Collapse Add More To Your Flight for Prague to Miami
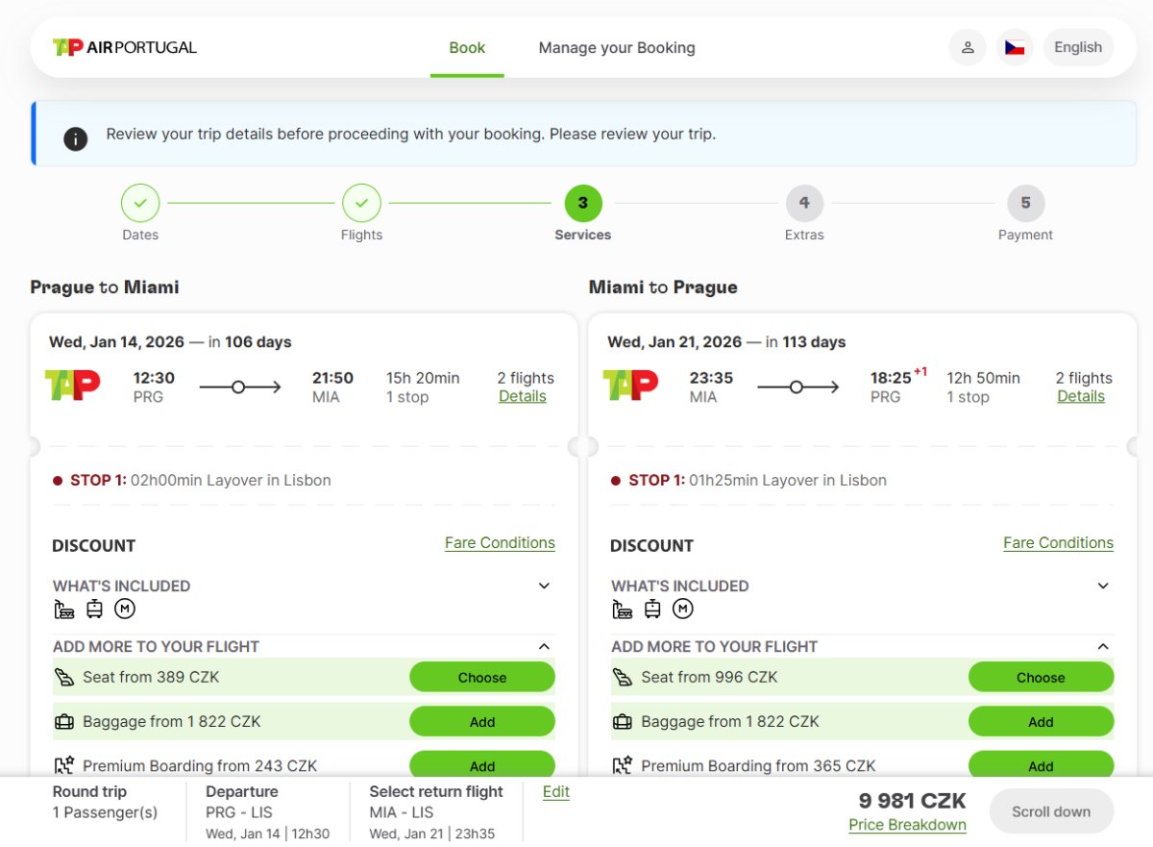This screenshot has width=1153, height=847. pos(544,647)
